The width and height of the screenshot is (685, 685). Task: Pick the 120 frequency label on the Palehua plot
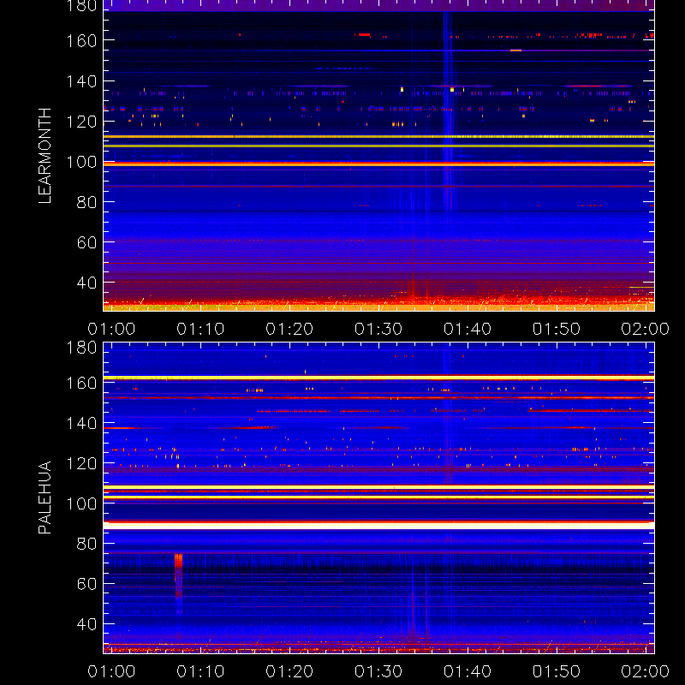click(x=81, y=463)
